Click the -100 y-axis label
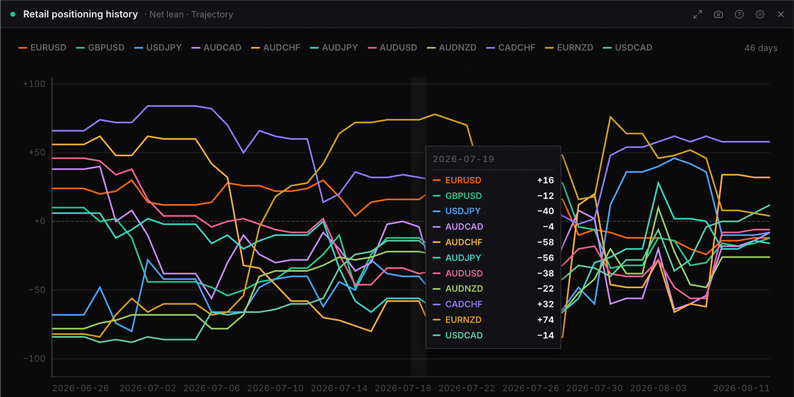The height and width of the screenshot is (397, 794). coord(34,358)
